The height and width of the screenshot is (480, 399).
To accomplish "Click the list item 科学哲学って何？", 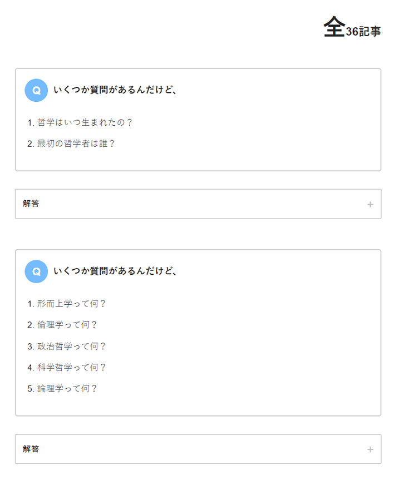I will tap(71, 367).
